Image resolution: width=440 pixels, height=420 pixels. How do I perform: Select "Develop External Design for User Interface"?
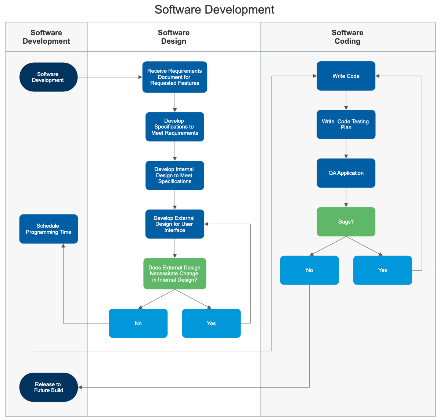coord(174,224)
